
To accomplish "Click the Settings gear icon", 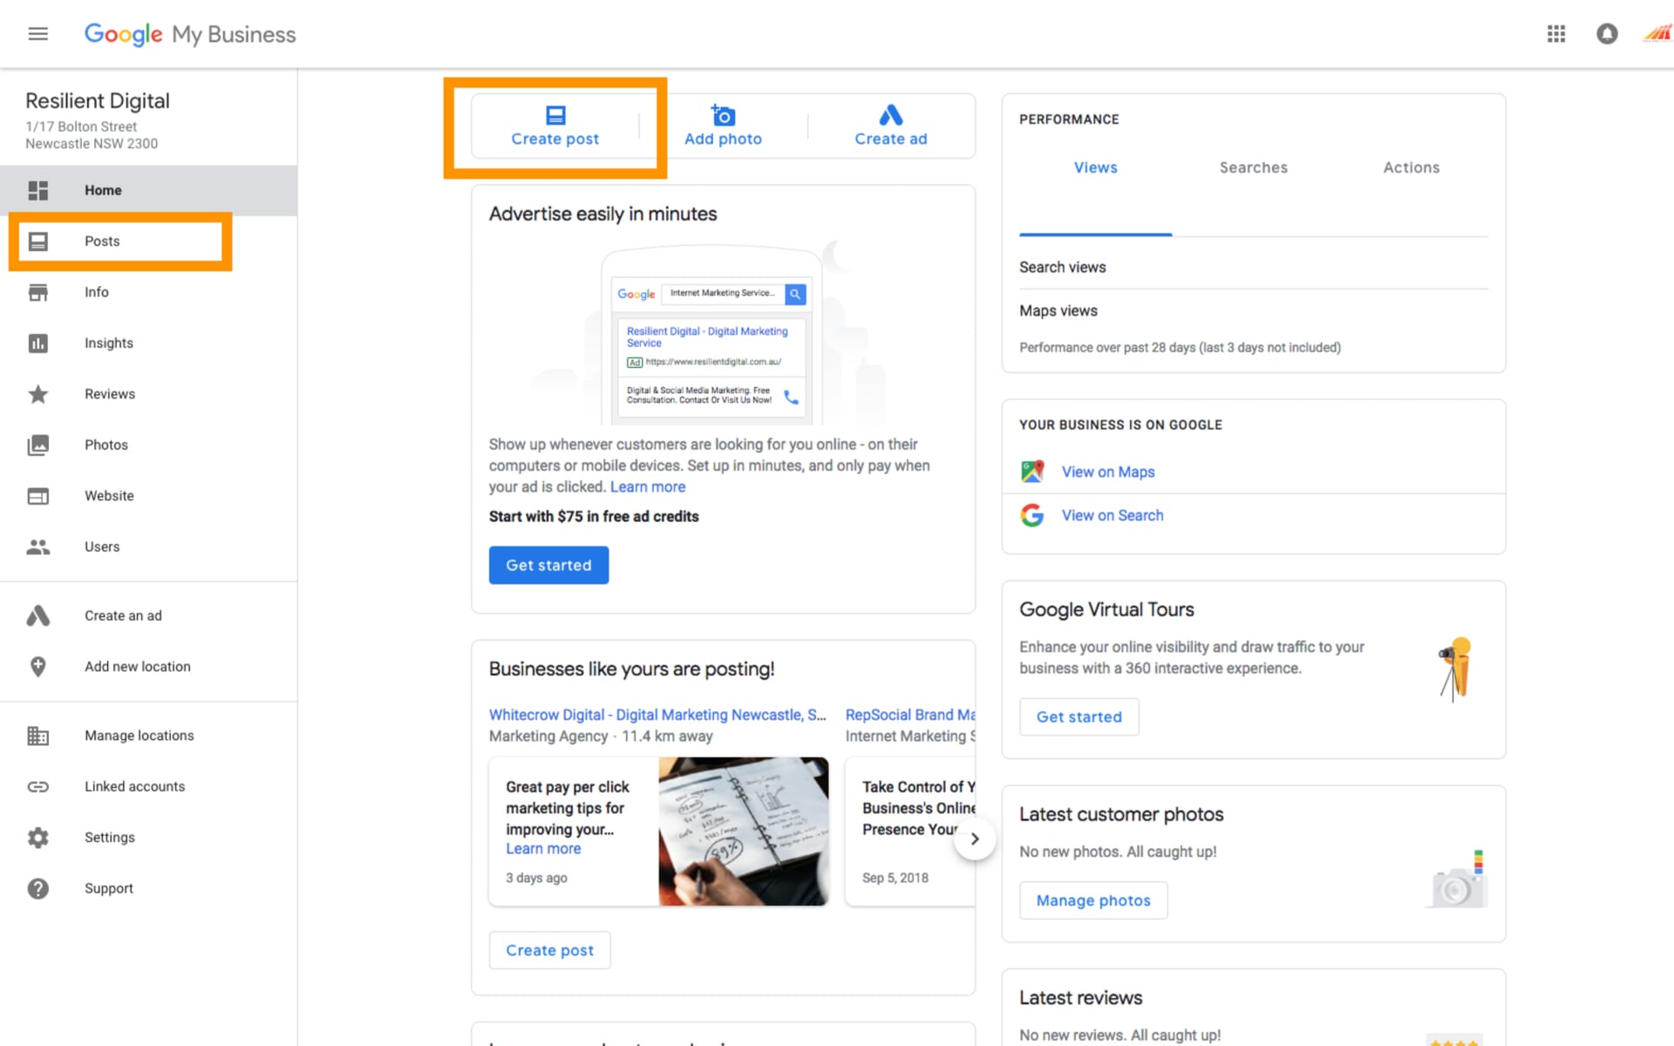I will coord(37,838).
